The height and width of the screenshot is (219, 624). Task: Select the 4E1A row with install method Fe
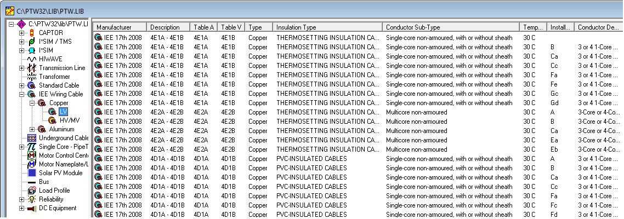click(x=358, y=84)
